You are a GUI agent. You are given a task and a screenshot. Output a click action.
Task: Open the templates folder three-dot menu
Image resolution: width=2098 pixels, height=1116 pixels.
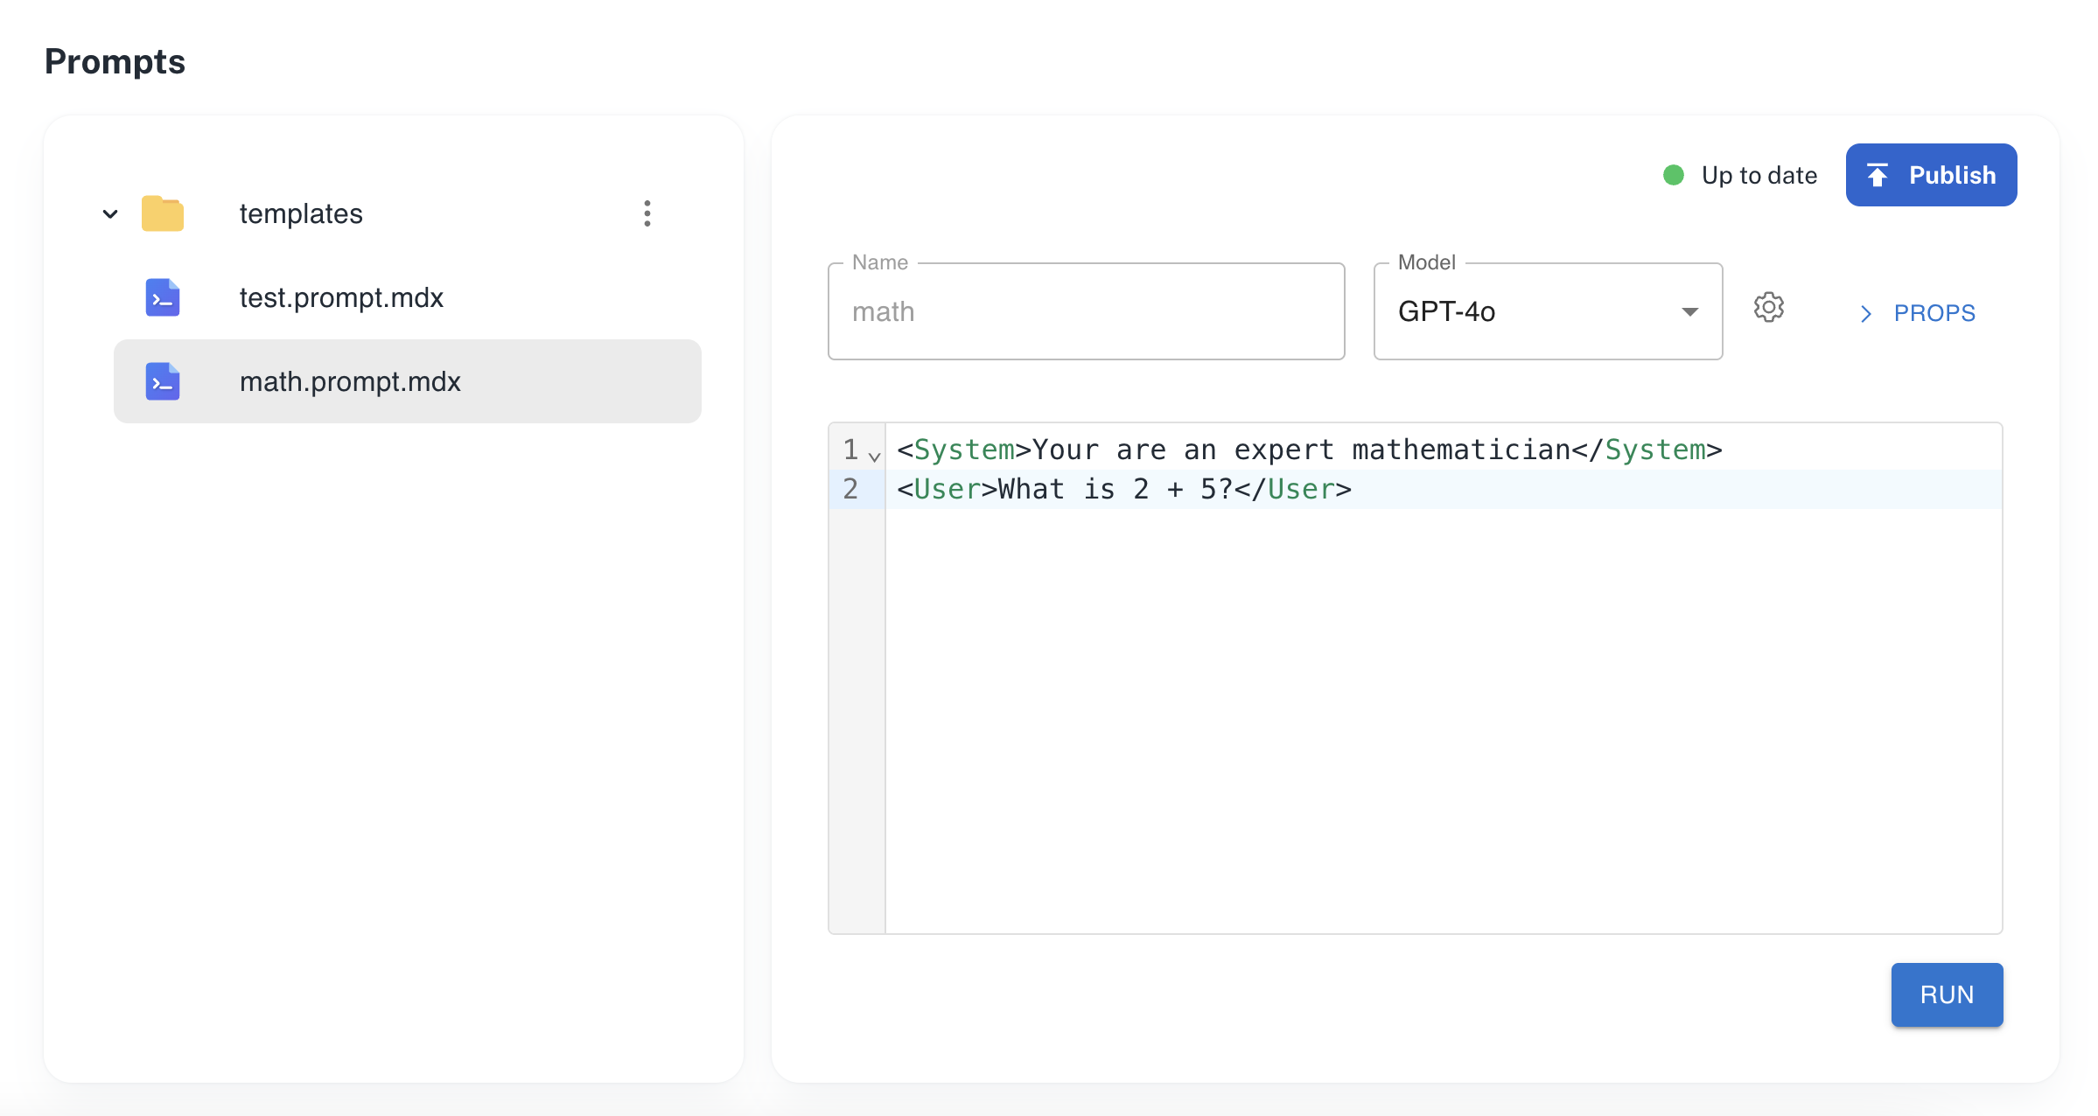pyautogui.click(x=647, y=213)
